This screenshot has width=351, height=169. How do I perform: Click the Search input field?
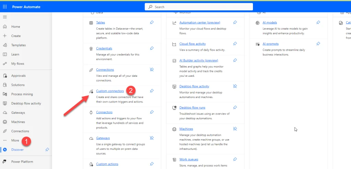199,7
